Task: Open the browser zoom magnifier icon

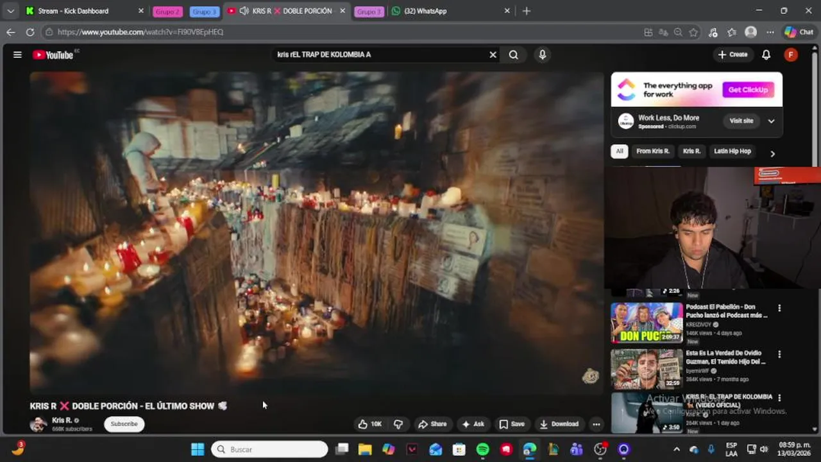Action: click(678, 32)
